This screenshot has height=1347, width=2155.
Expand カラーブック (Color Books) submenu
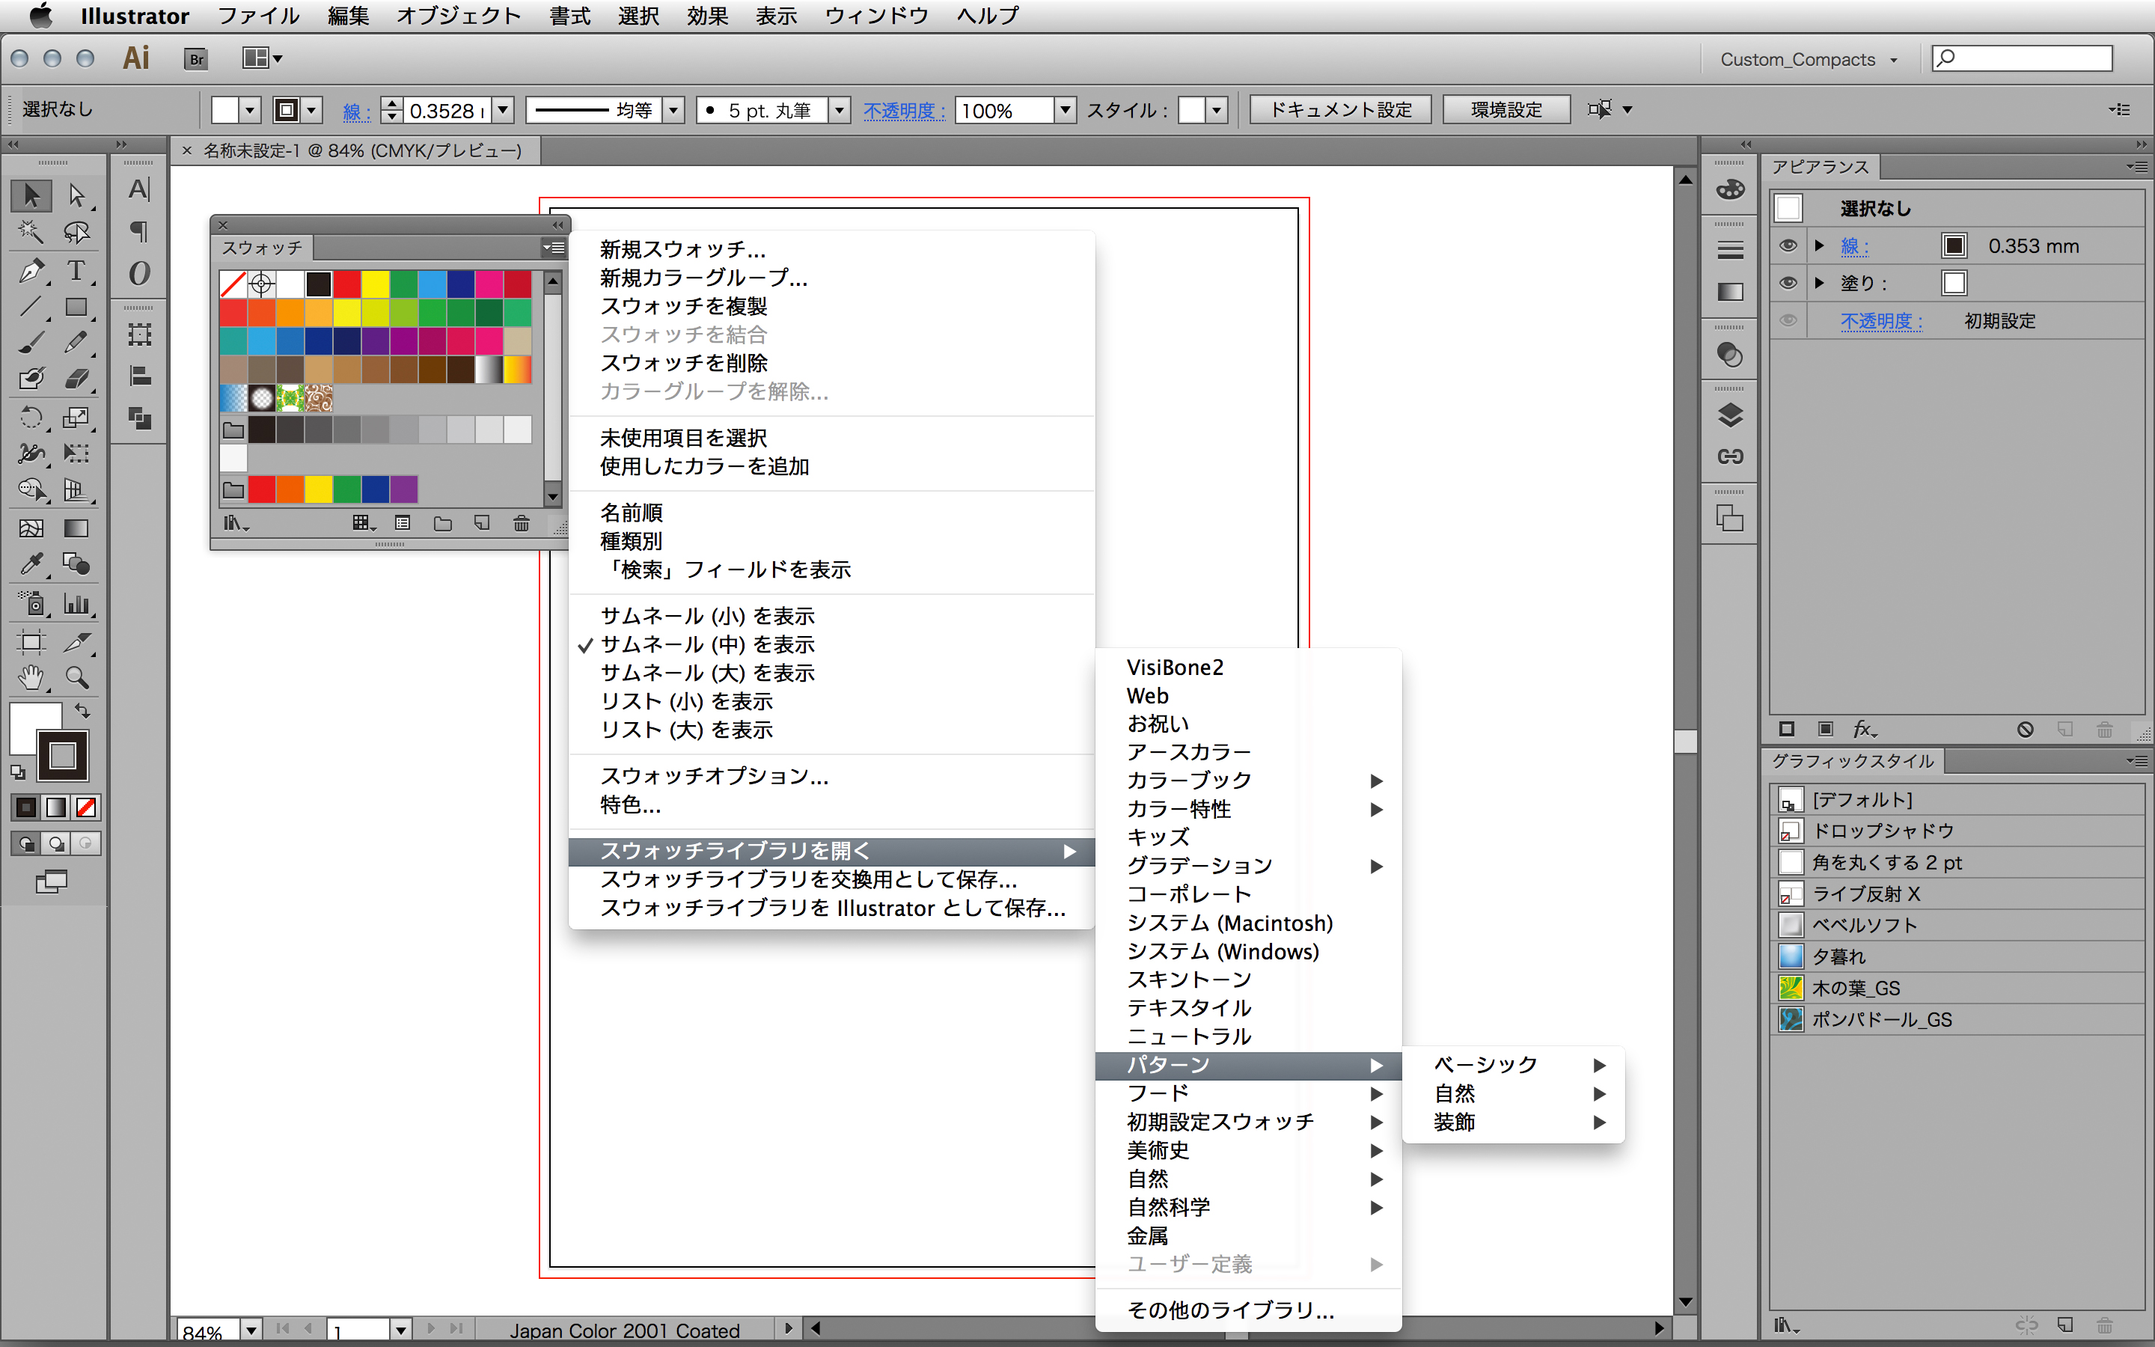click(x=1249, y=779)
